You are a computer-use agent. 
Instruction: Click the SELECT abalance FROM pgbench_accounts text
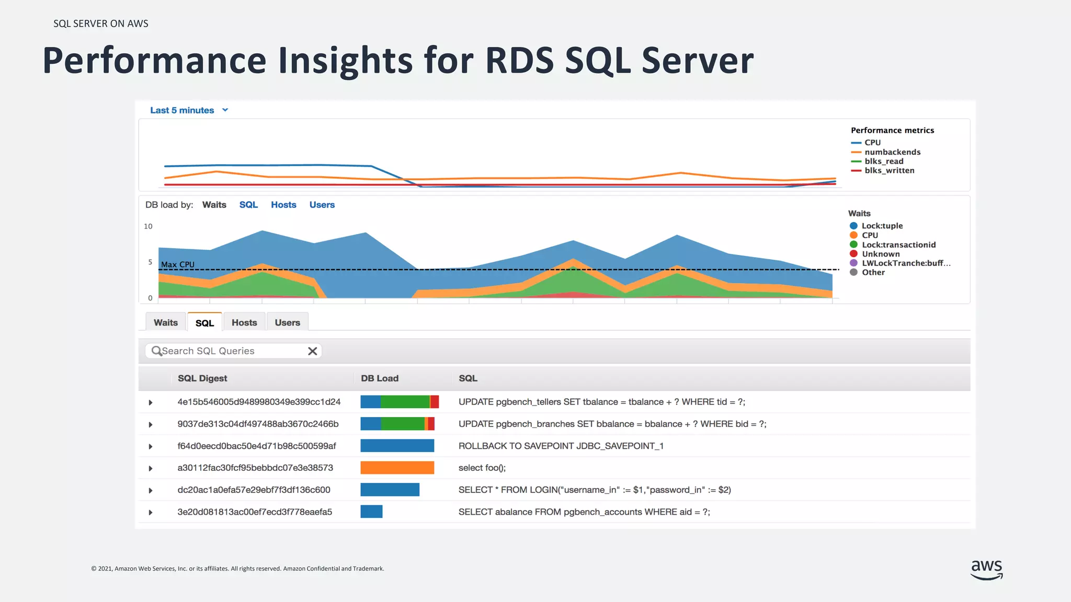click(x=584, y=512)
